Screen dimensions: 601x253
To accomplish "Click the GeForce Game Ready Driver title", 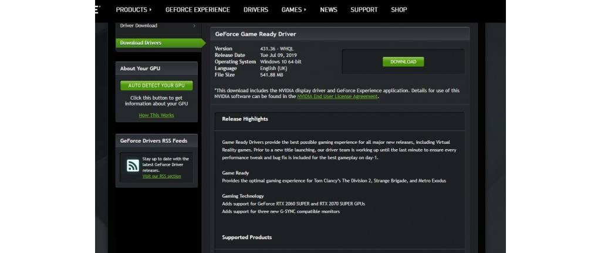I will coord(256,34).
